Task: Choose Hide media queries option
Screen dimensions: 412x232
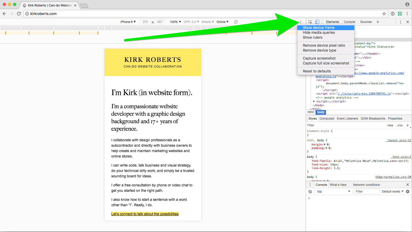Action: coord(326,32)
